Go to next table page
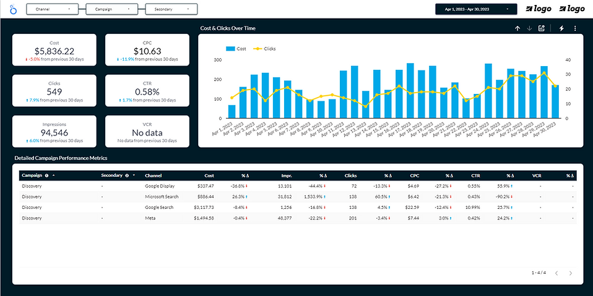593x296 pixels. pos(571,273)
